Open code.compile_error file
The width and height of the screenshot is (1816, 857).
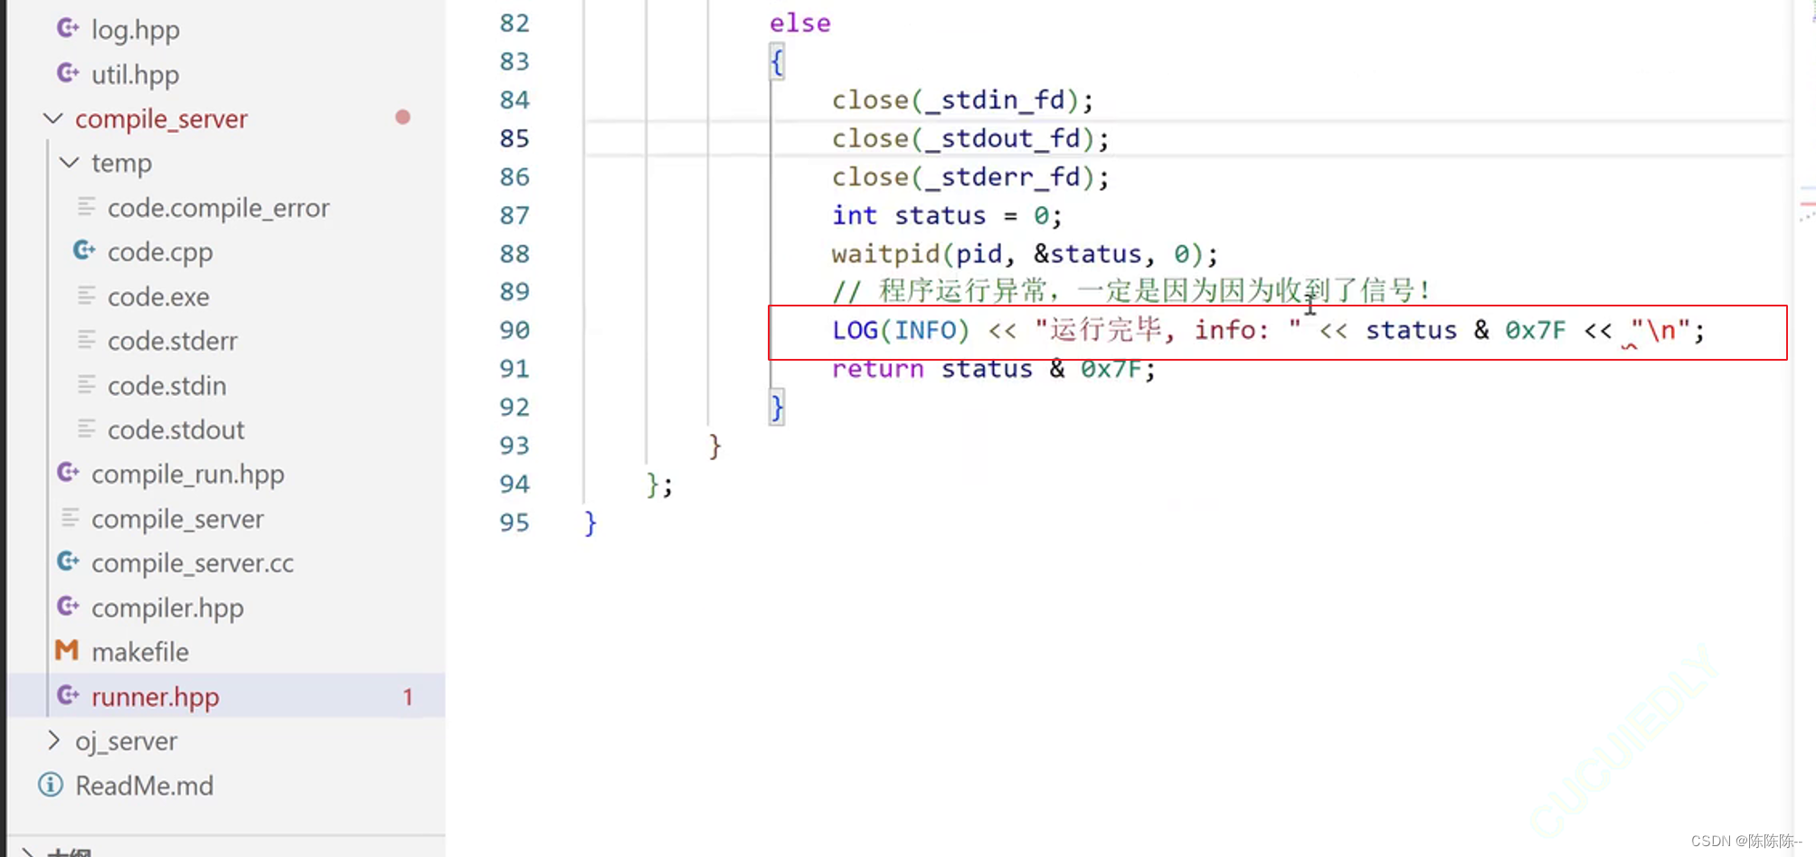tap(218, 208)
